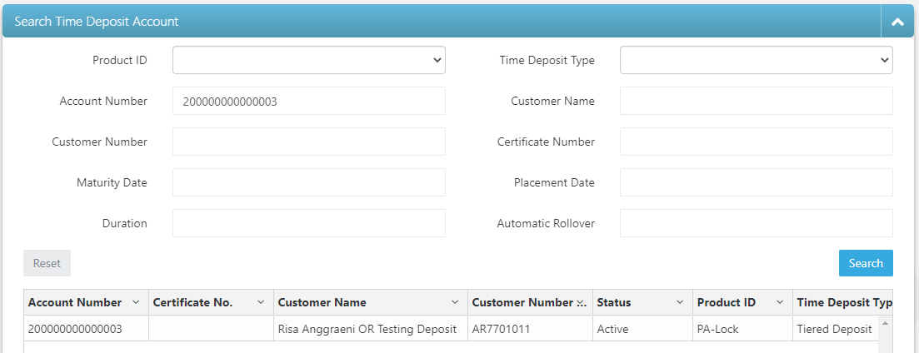This screenshot has width=919, height=353.
Task: Open Customer Number column menu arrow
Action: [x=581, y=303]
